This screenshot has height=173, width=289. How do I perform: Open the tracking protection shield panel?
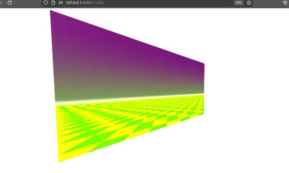46,2
